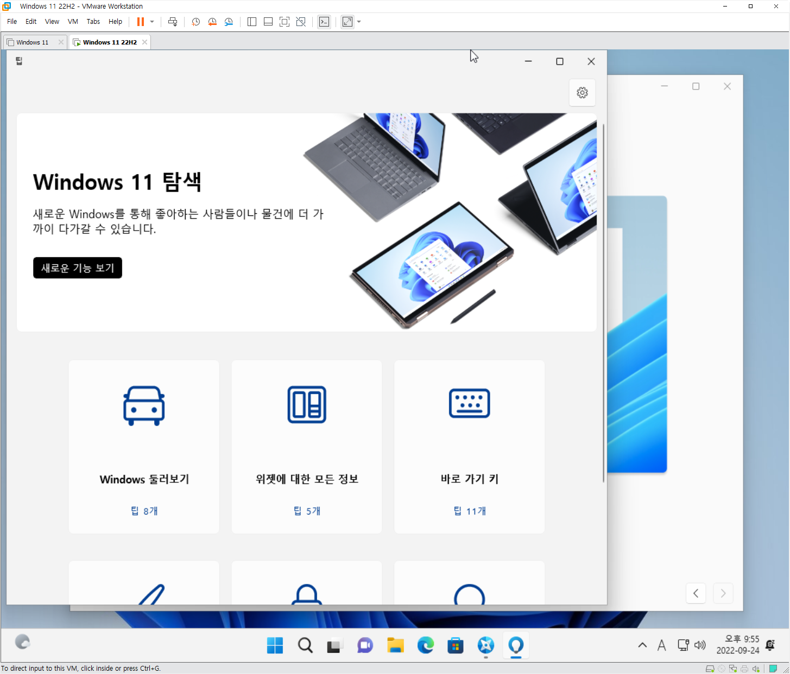The width and height of the screenshot is (790, 674).
Task: Revert the VM to its previous snapshot
Action: pos(212,22)
